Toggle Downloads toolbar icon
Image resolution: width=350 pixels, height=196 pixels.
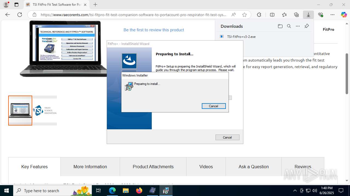click(308, 15)
